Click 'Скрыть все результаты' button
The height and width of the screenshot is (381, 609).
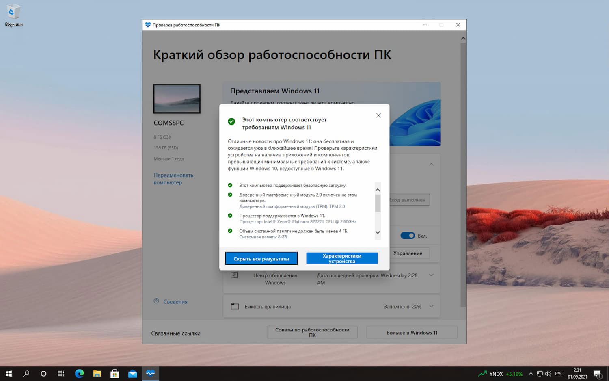[261, 258]
